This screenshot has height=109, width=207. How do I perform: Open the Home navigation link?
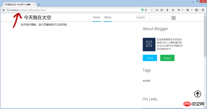pyautogui.click(x=97, y=17)
